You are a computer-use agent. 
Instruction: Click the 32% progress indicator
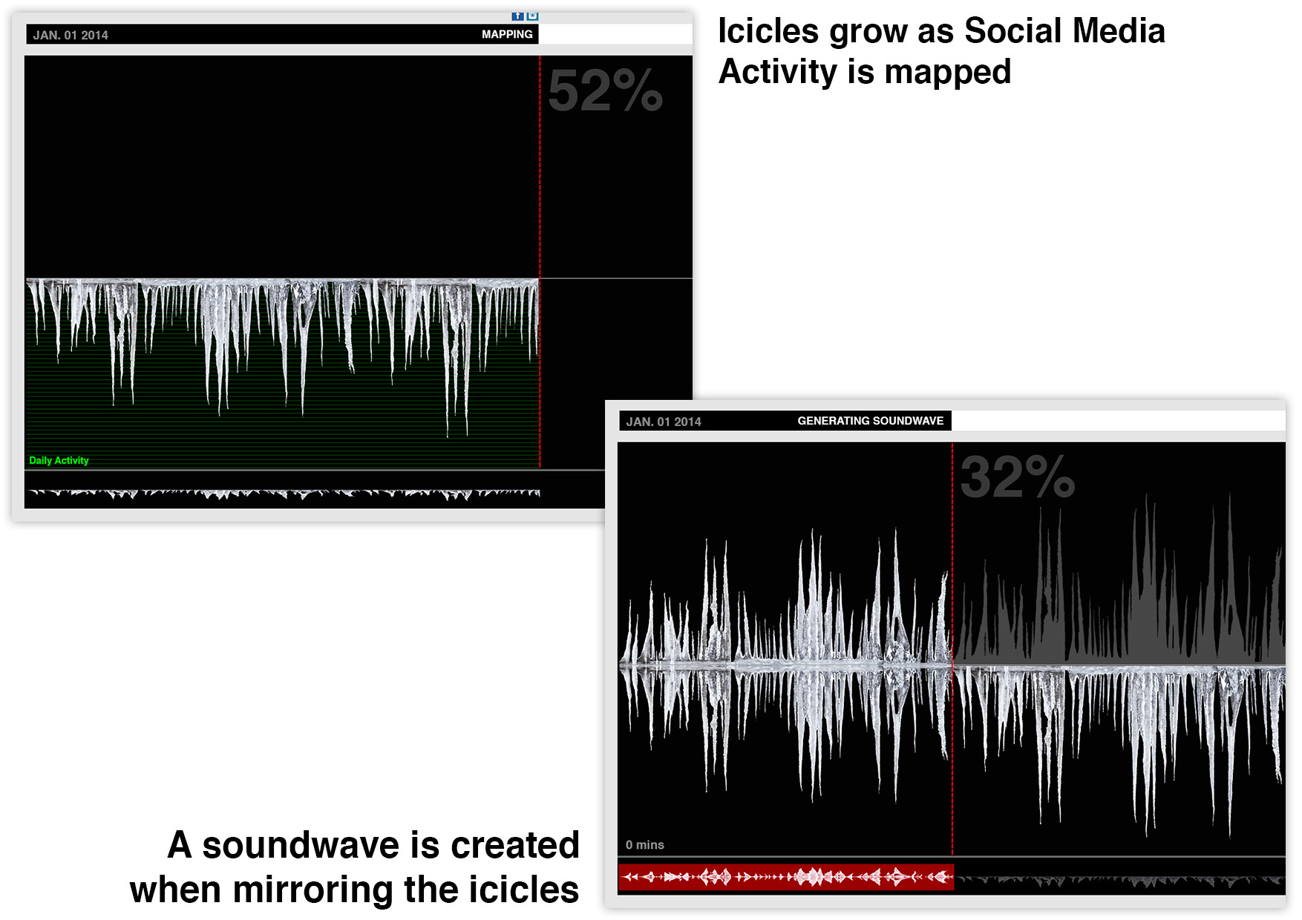click(1017, 476)
